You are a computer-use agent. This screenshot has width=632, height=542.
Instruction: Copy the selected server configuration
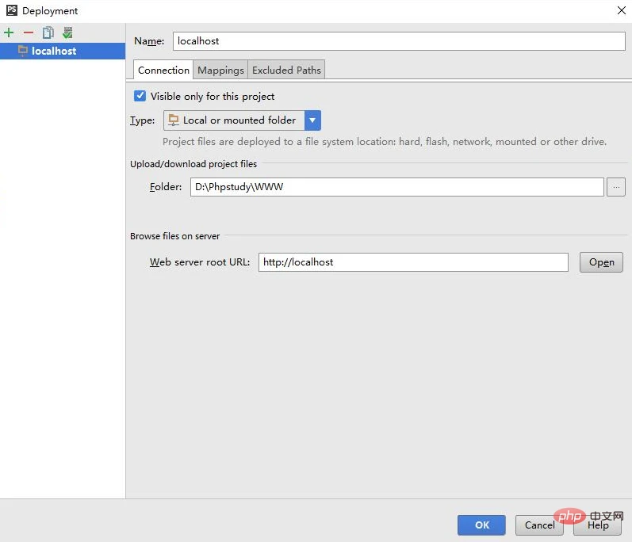pyautogui.click(x=48, y=32)
